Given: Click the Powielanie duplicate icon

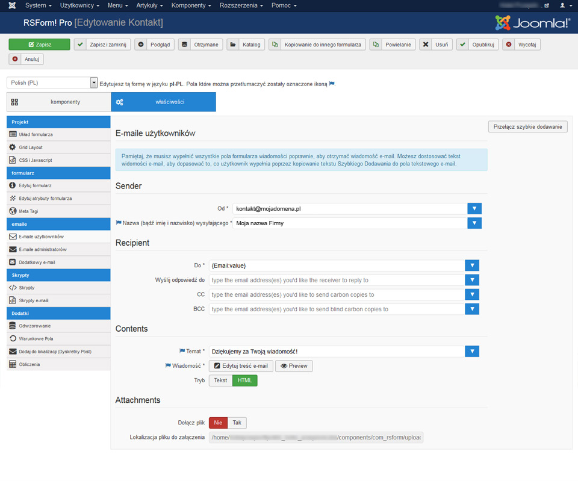Looking at the screenshot, I should coord(376,45).
